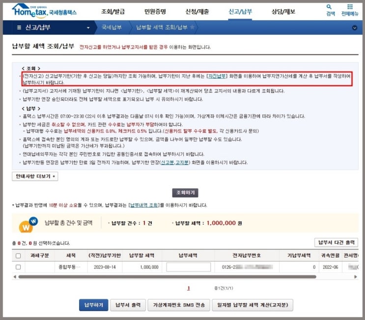Viewport: 365px width, 320px height.
Task: Open the 신고분 extension link
Action: pos(168,162)
